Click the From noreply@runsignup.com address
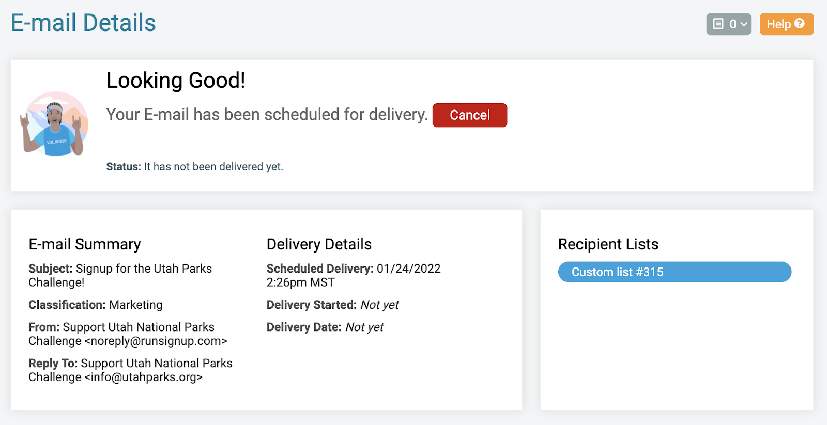Viewport: 827px width, 425px height. click(x=156, y=341)
